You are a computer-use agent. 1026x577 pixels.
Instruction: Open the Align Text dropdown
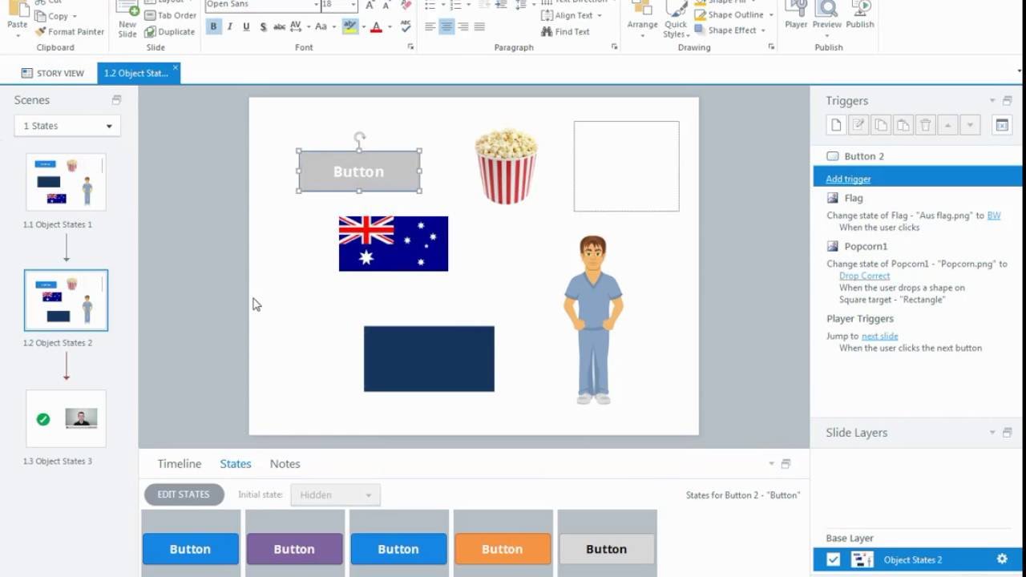click(572, 15)
